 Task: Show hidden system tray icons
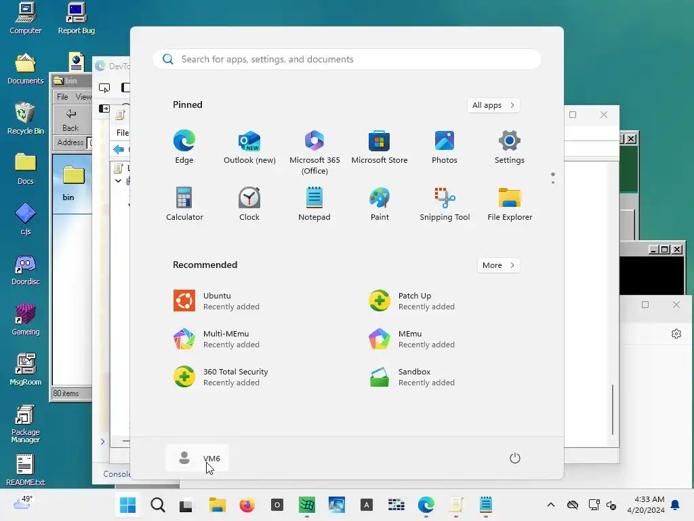tap(550, 505)
